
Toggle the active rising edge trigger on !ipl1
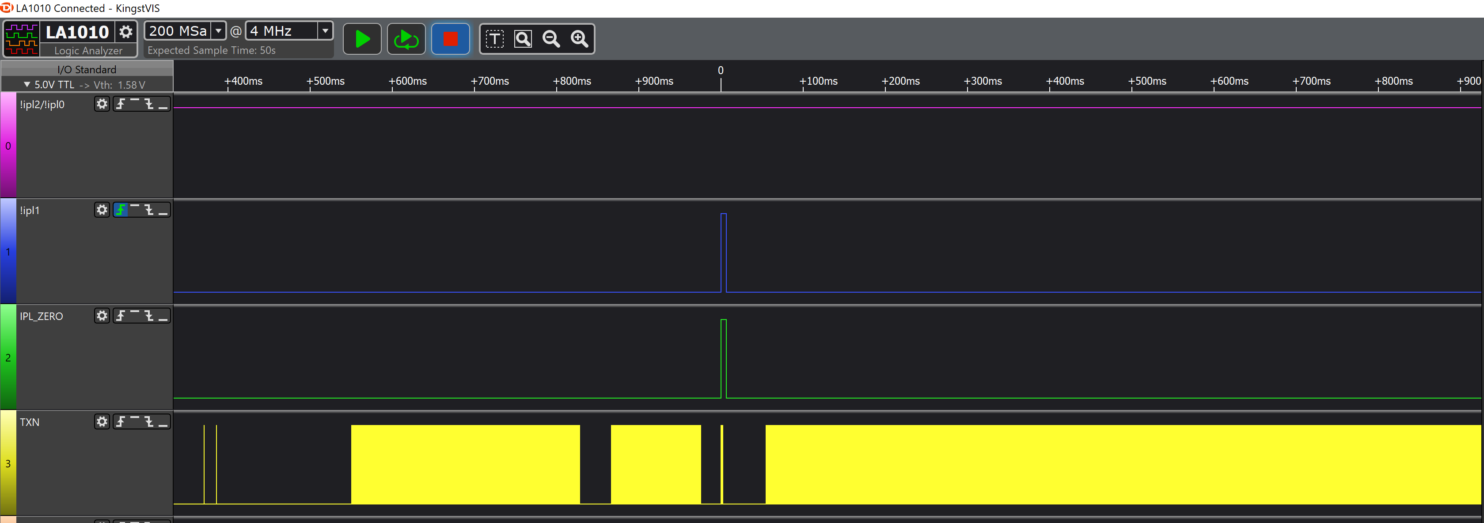tap(121, 210)
